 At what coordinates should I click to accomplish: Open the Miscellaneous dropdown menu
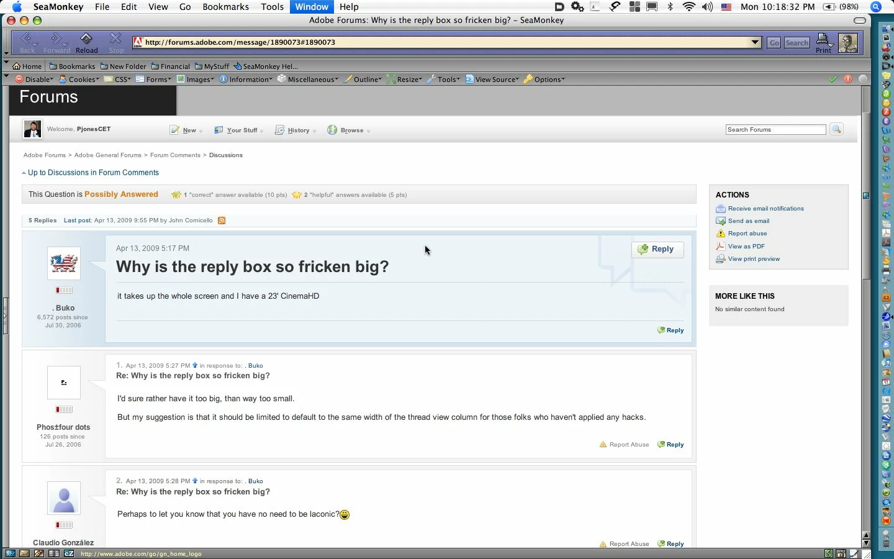(308, 80)
